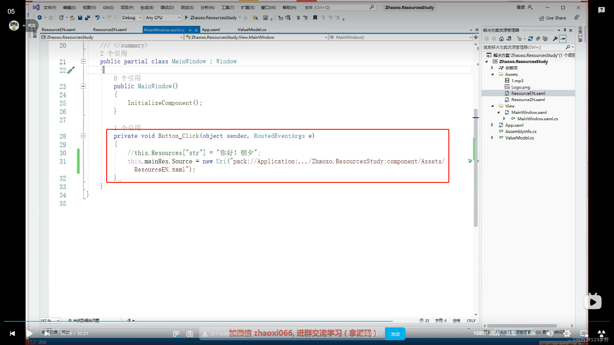Click the undo arrow icon
The image size is (614, 345).
(x=98, y=18)
